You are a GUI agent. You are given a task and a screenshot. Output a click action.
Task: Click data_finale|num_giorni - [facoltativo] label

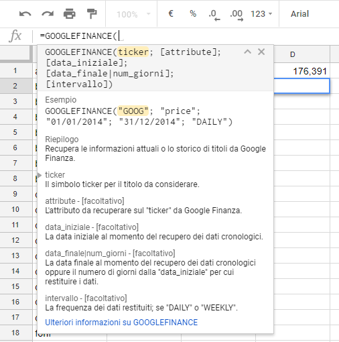tap(110, 253)
